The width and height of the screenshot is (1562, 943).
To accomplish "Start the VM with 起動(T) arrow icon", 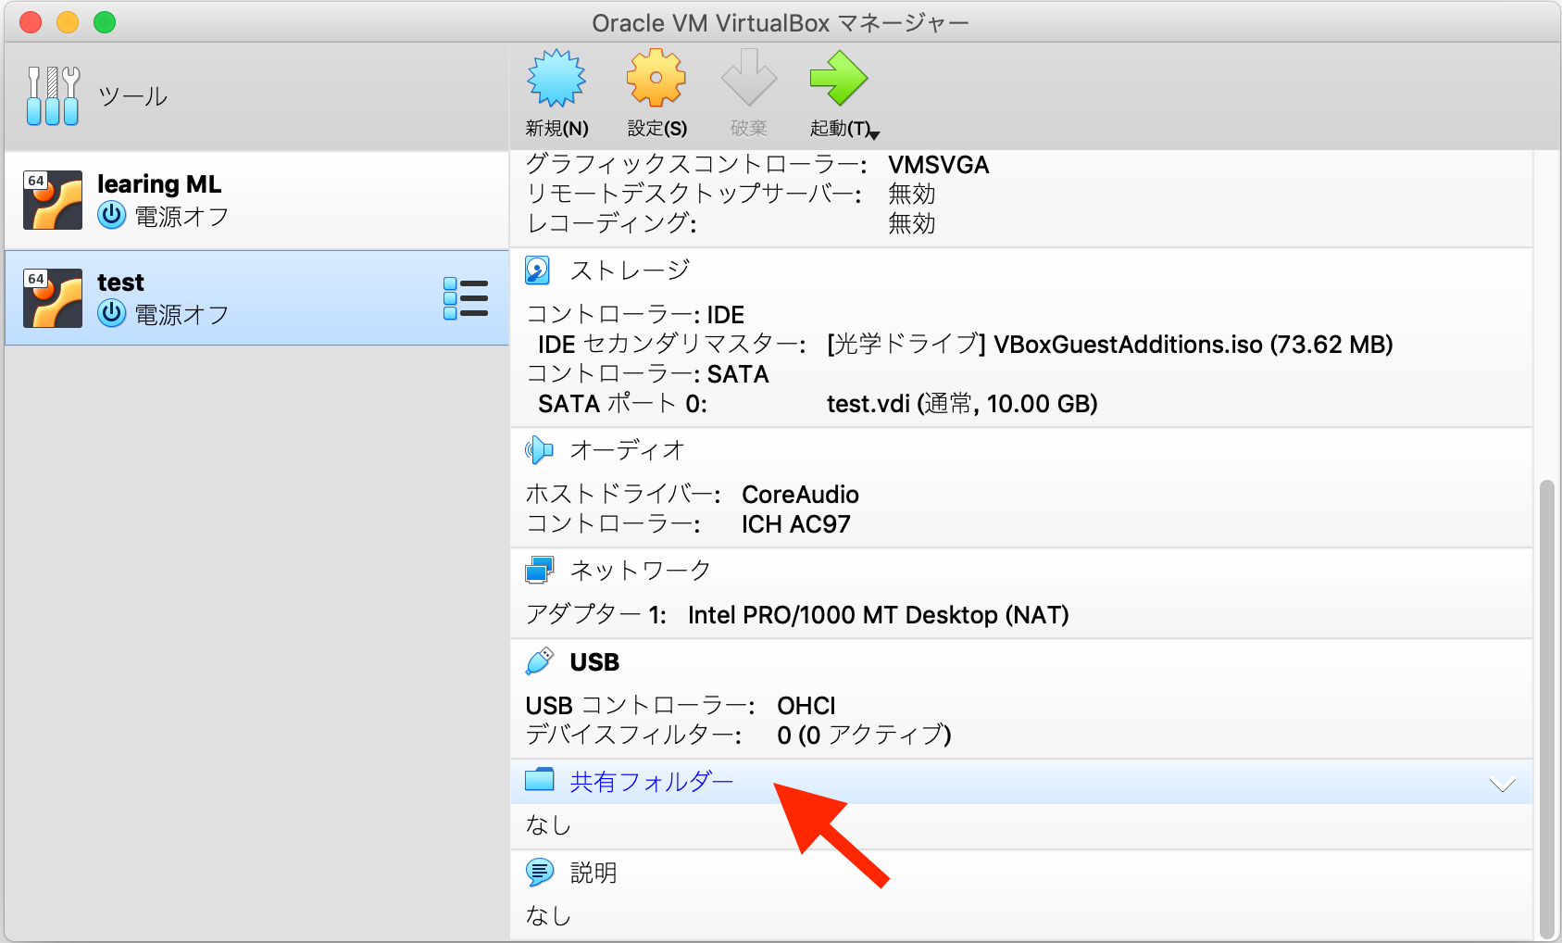I will 839,79.
